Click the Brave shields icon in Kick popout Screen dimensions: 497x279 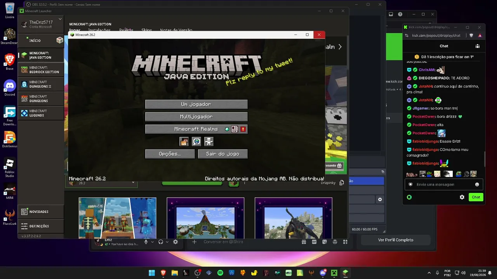pos(471,35)
